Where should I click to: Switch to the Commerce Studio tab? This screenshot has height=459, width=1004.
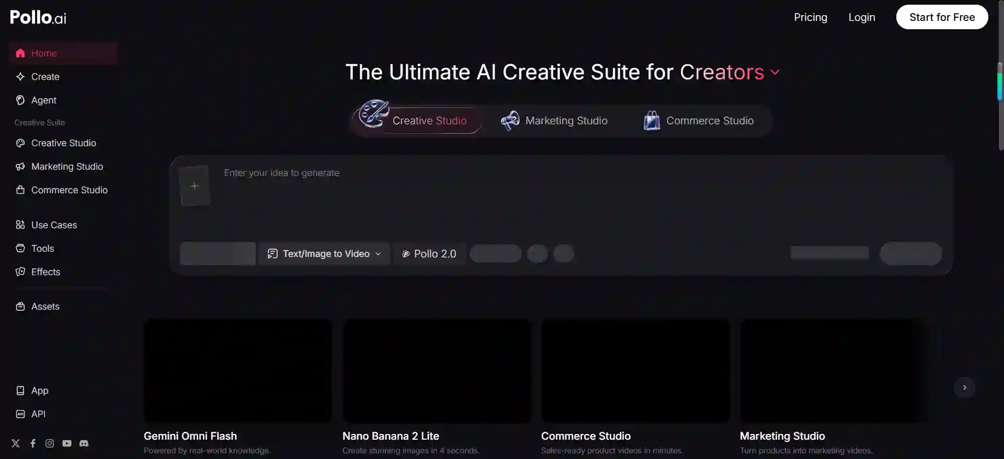(x=699, y=121)
